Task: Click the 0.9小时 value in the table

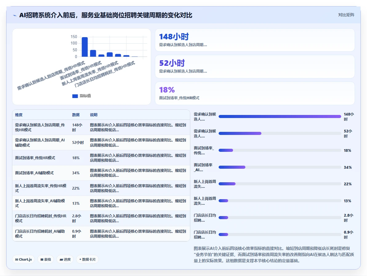Action: tap(77, 234)
